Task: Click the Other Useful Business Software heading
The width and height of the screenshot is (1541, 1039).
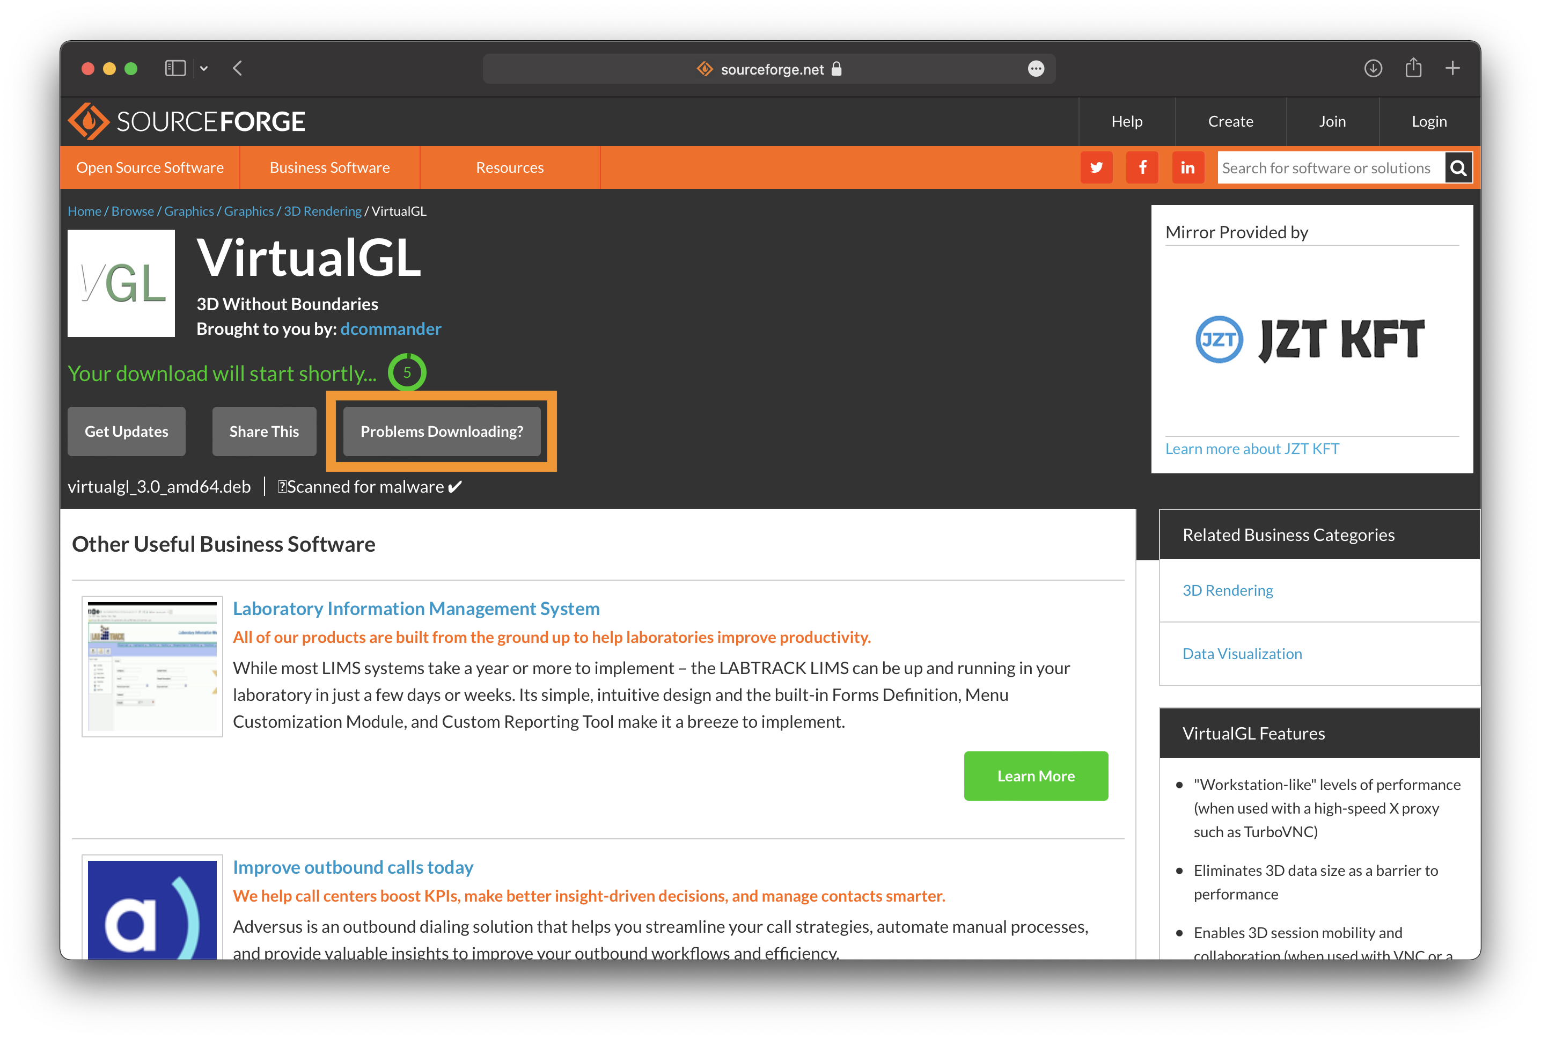Action: coord(223,544)
